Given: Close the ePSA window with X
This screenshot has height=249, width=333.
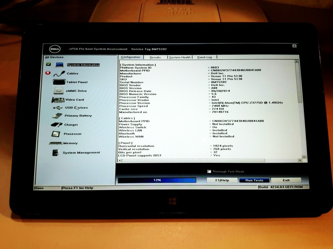Looking at the screenshot, I should tap(294, 46).
